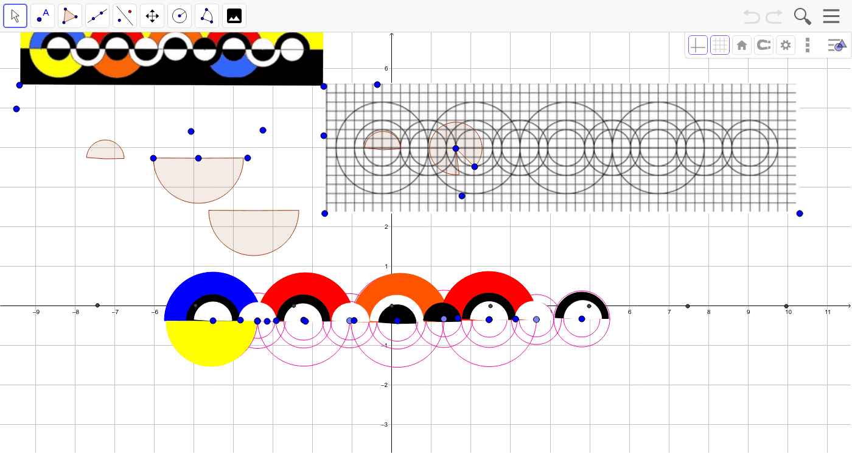This screenshot has height=454, width=852.
Task: Toggle the style bar button
Action: point(837,45)
